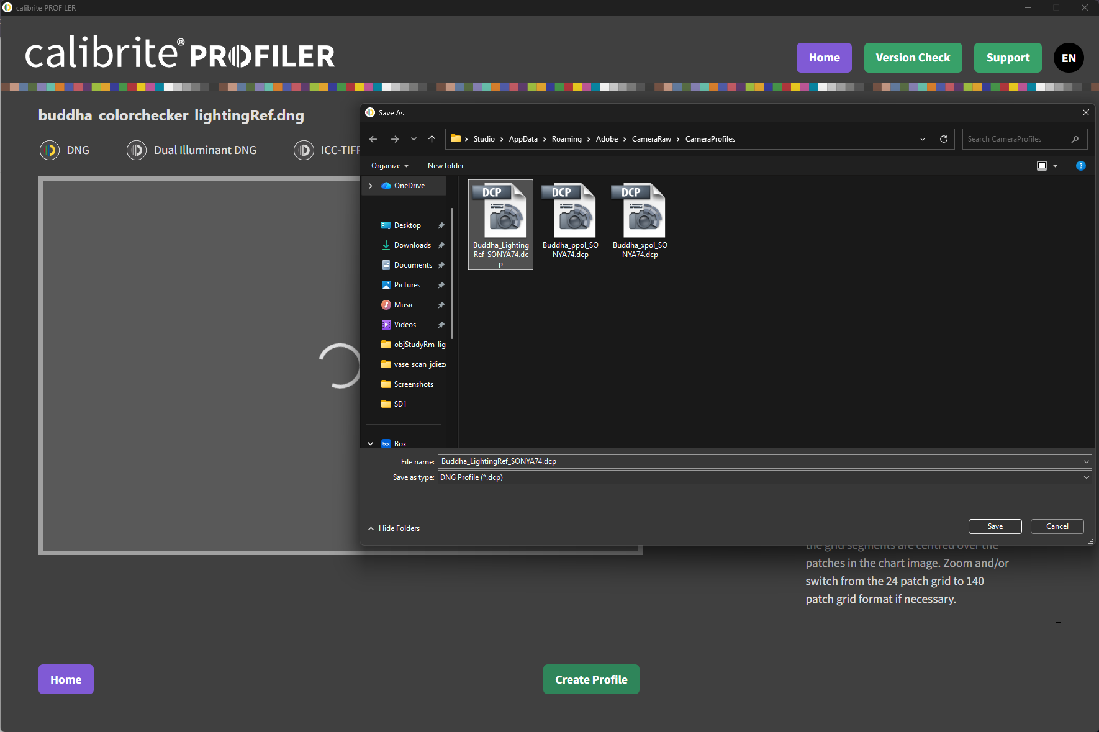Click the File name text field
The image size is (1099, 732).
760,461
